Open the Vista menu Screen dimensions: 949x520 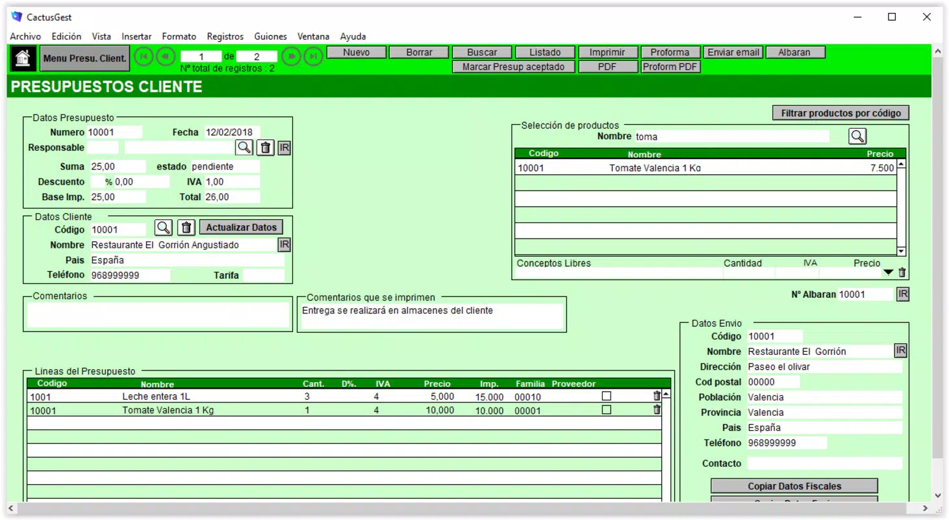[x=101, y=36]
